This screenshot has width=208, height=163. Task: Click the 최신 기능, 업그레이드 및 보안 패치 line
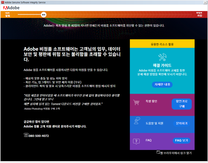tap(53, 82)
